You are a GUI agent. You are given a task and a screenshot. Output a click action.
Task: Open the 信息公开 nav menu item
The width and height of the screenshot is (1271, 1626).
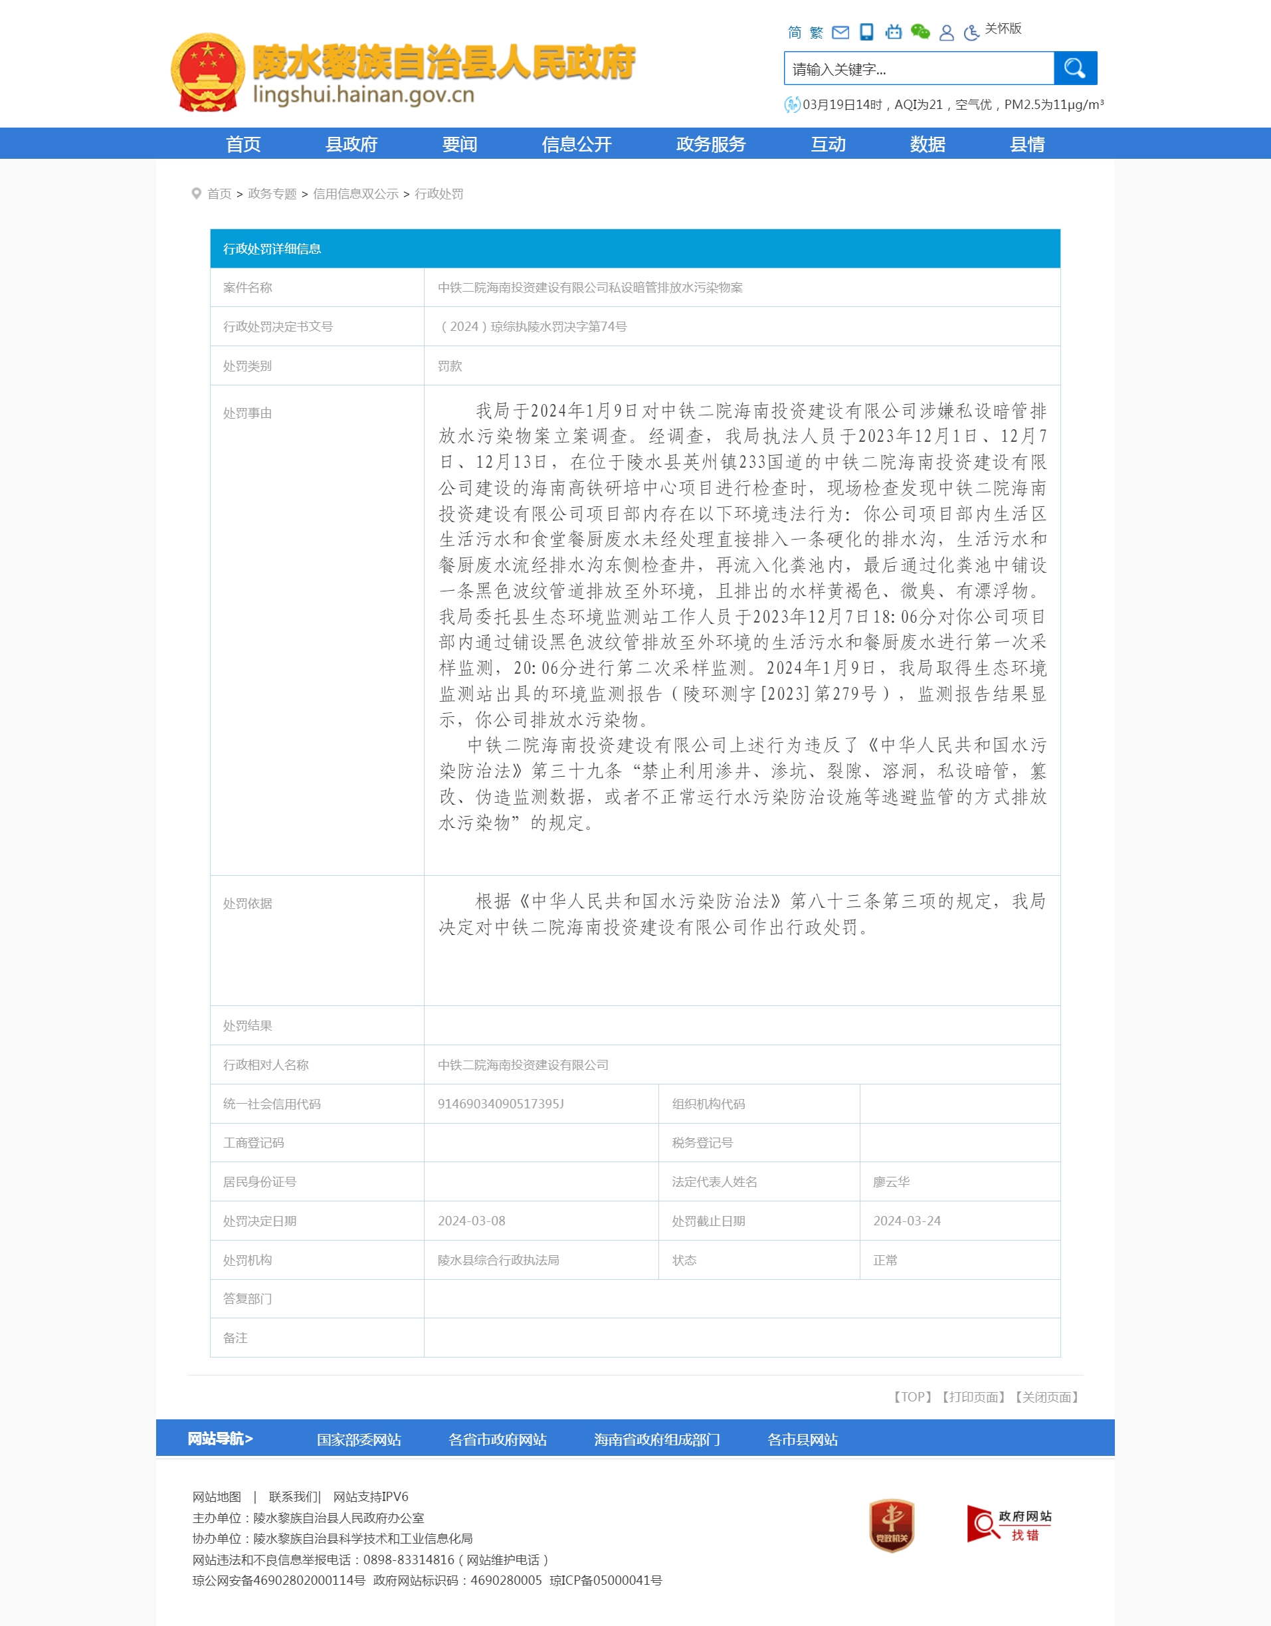(576, 144)
